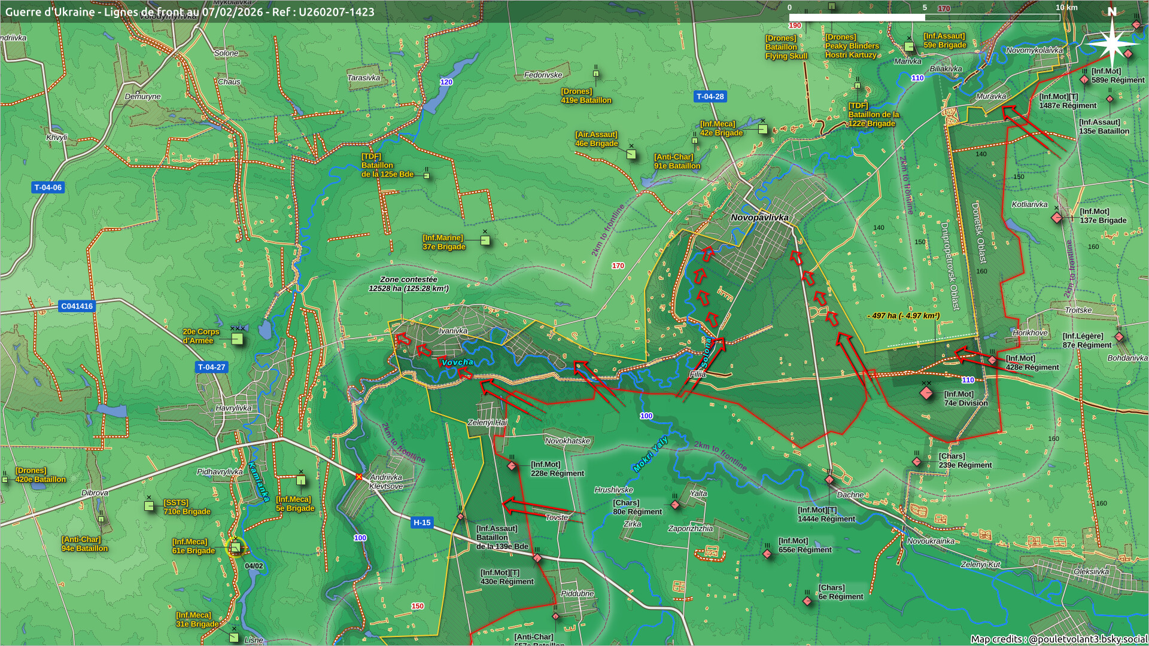Click the distance scale bar
Image resolution: width=1149 pixels, height=646 pixels.
click(925, 17)
